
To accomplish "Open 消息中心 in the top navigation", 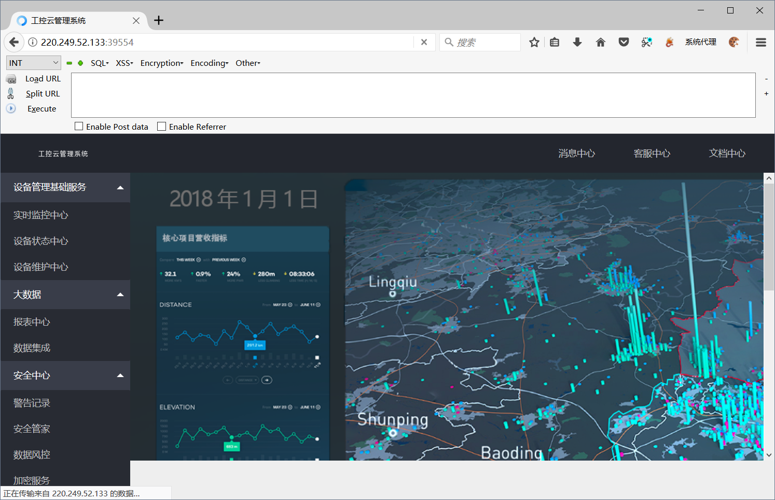I will tap(576, 153).
